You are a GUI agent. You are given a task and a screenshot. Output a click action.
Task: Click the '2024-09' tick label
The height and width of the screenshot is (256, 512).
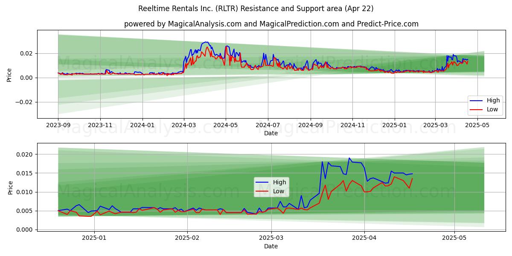[x=311, y=125]
